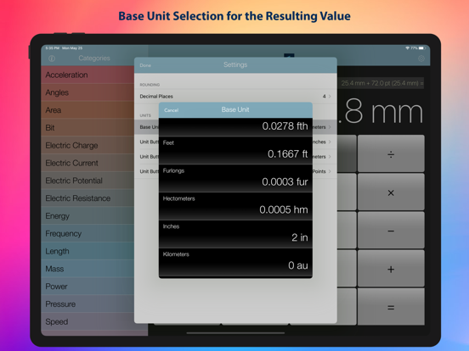Select the Length category
469x351 pixels.
[x=88, y=251]
